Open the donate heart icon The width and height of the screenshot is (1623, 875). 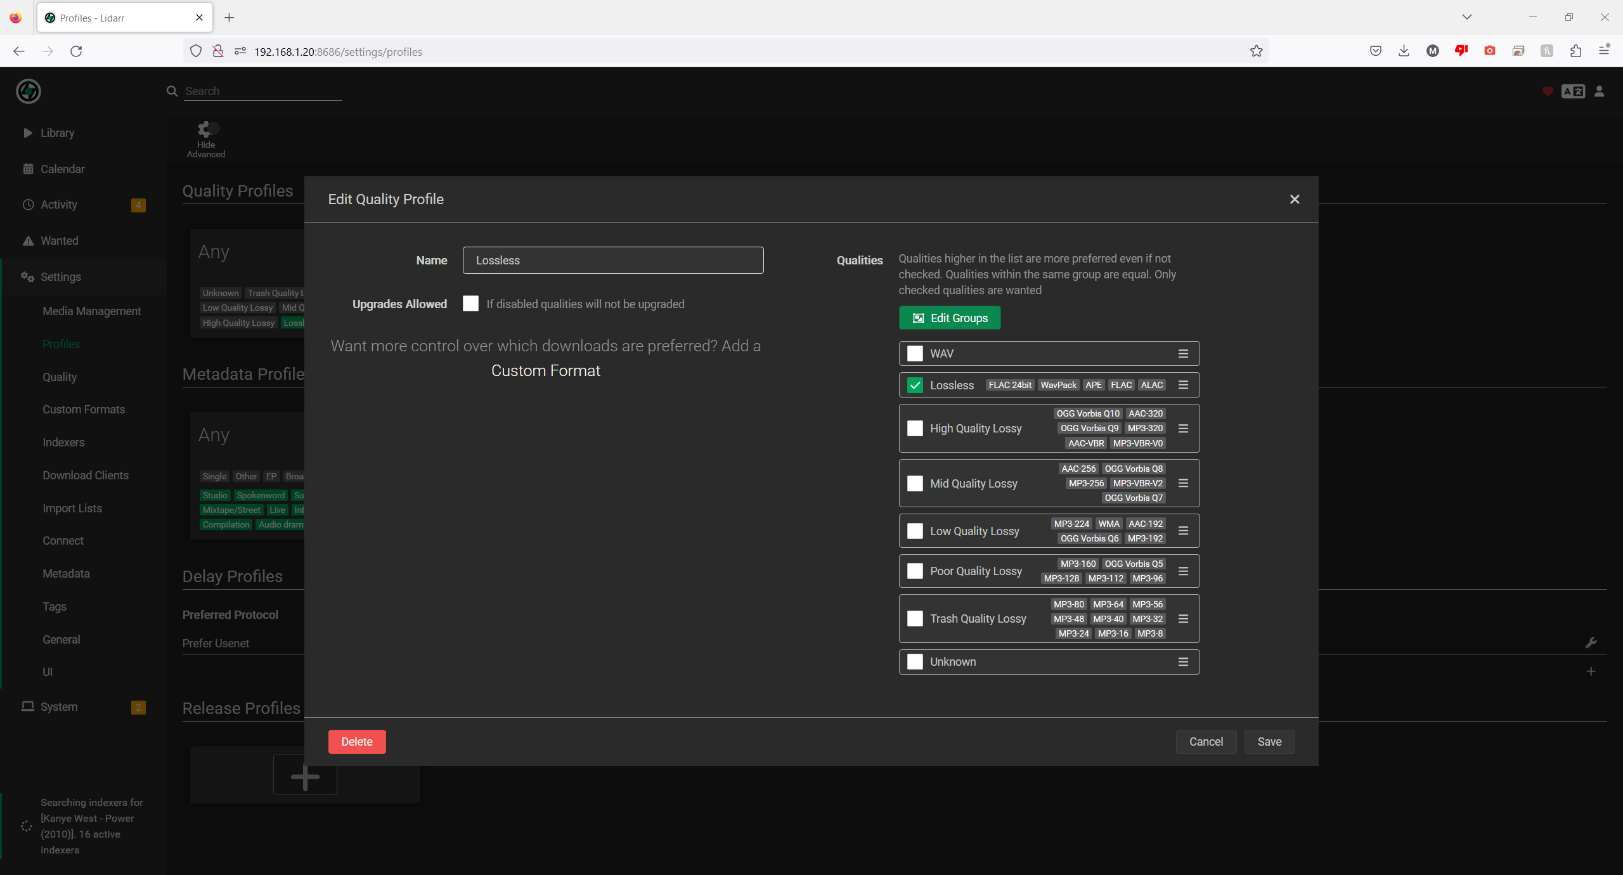tap(1547, 91)
